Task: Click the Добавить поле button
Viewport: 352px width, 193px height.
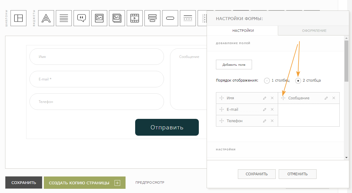Action: pos(234,65)
